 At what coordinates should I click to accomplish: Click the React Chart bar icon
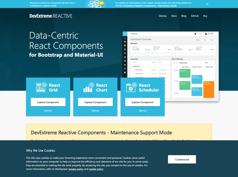[x=88, y=87]
